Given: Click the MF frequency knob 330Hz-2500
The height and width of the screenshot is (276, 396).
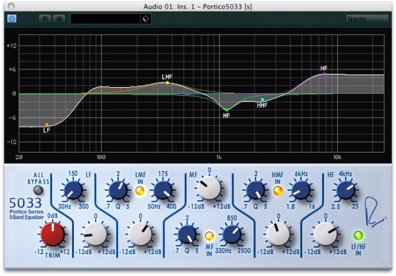Looking at the screenshot, I should 232,234.
